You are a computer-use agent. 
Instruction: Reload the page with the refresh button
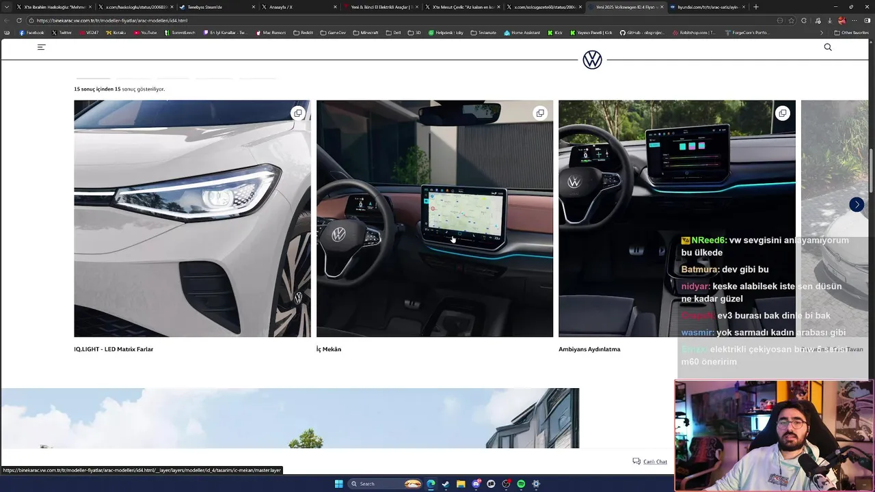[19, 20]
